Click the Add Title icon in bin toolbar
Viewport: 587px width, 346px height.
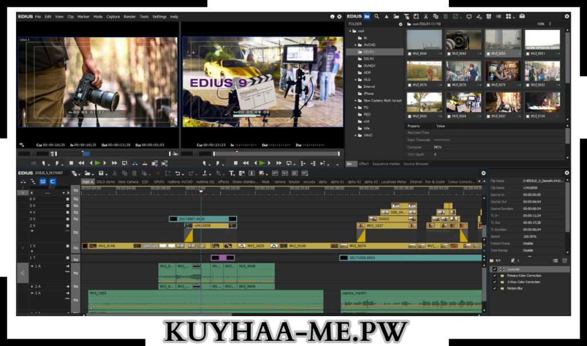point(406,17)
